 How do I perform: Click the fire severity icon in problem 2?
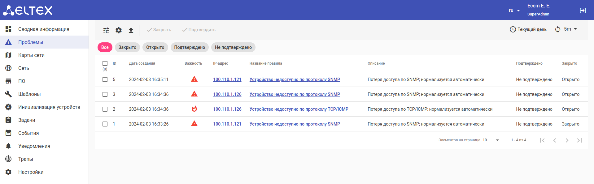194,109
